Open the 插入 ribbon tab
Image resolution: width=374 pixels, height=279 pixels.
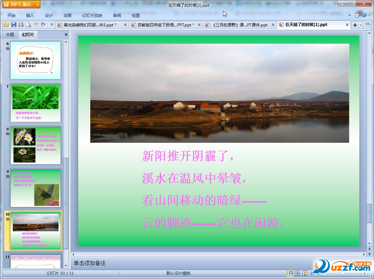[x=30, y=15]
